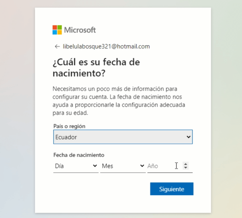This screenshot has height=218, width=242.
Task: Click the chevron arrow next to Mes
Action: point(142,166)
